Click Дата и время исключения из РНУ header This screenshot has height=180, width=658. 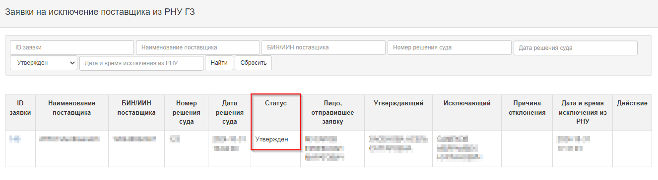[x=583, y=112]
